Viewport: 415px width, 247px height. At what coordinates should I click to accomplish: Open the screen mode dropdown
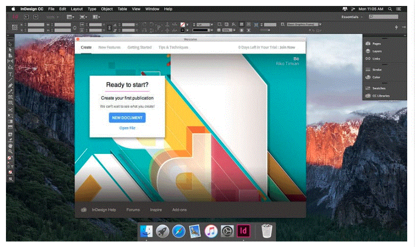(x=83, y=17)
